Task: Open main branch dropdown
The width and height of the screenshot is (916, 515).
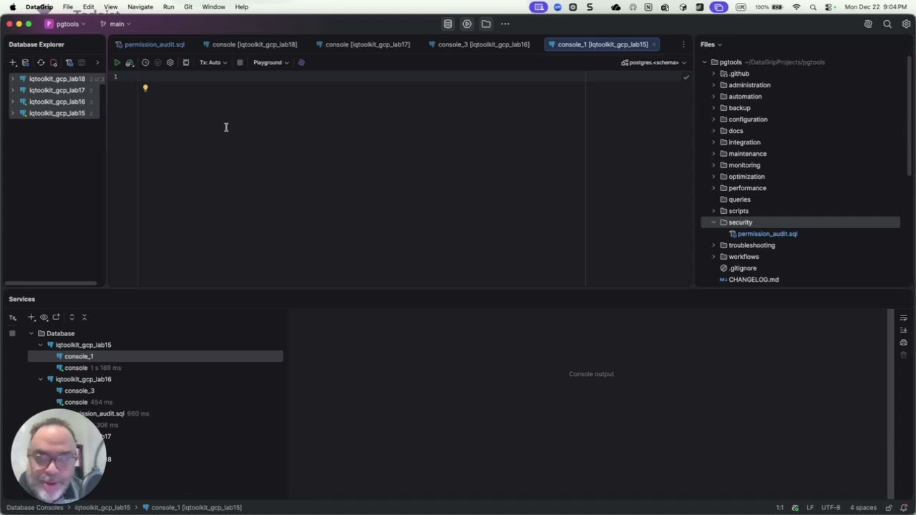Action: [x=115, y=24]
